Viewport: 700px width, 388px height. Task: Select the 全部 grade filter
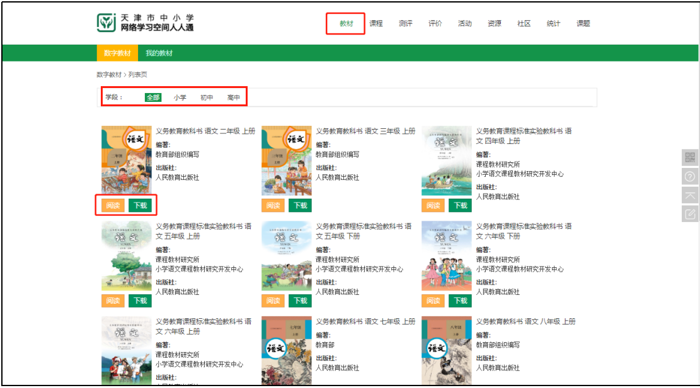pyautogui.click(x=153, y=97)
